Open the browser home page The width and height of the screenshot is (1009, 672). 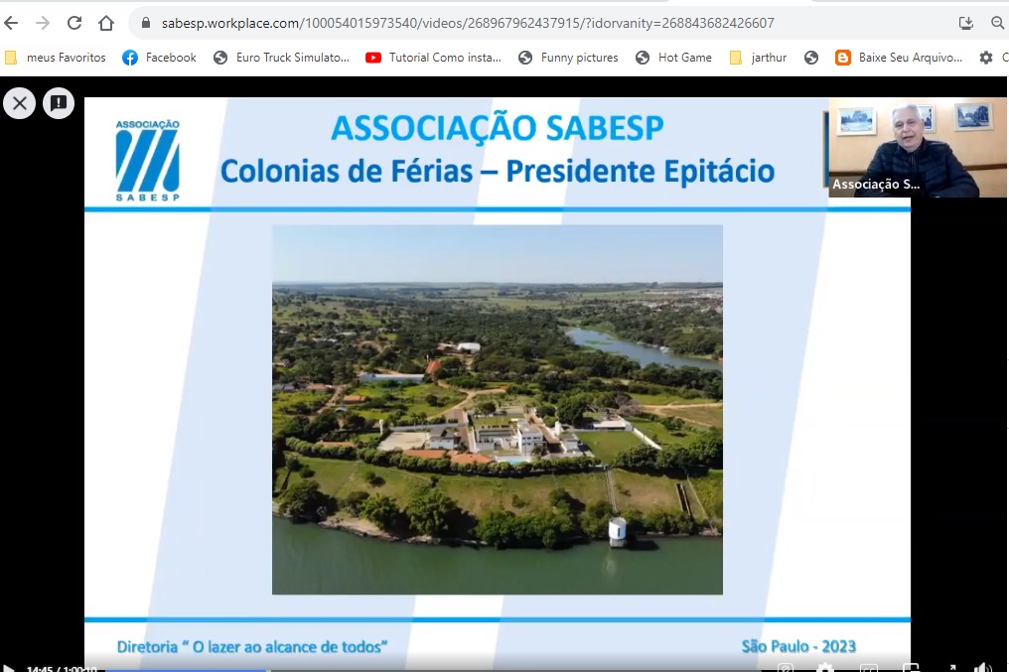coord(106,23)
